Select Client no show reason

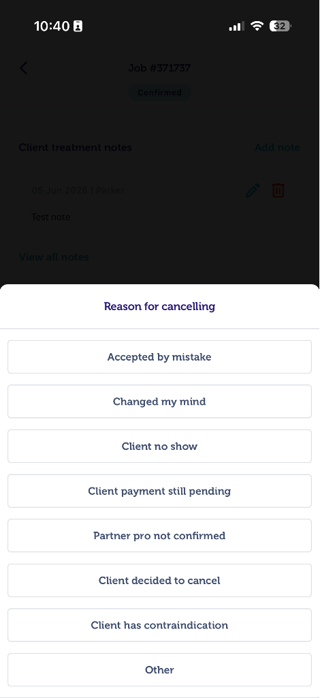pos(159,446)
